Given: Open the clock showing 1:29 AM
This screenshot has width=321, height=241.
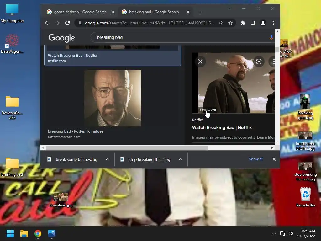Looking at the screenshot, I should (306, 233).
